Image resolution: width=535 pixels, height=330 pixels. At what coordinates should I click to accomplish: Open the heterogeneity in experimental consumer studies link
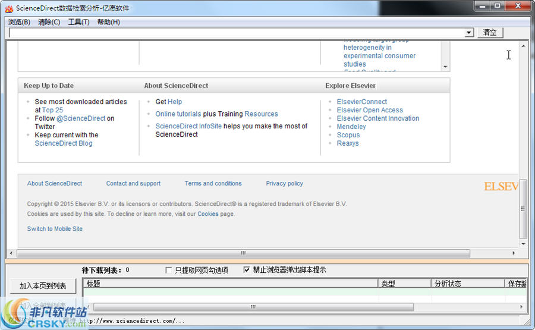pos(379,56)
